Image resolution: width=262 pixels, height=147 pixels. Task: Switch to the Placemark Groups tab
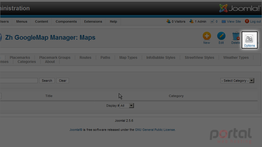[x=55, y=58]
